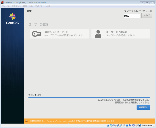Open the Devices menu in VirtualBox

tap(39, 6)
